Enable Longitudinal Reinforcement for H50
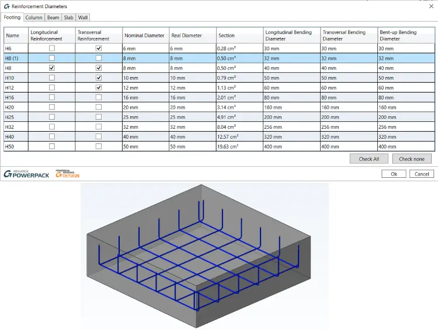This screenshot has height=330, width=438. [51, 146]
